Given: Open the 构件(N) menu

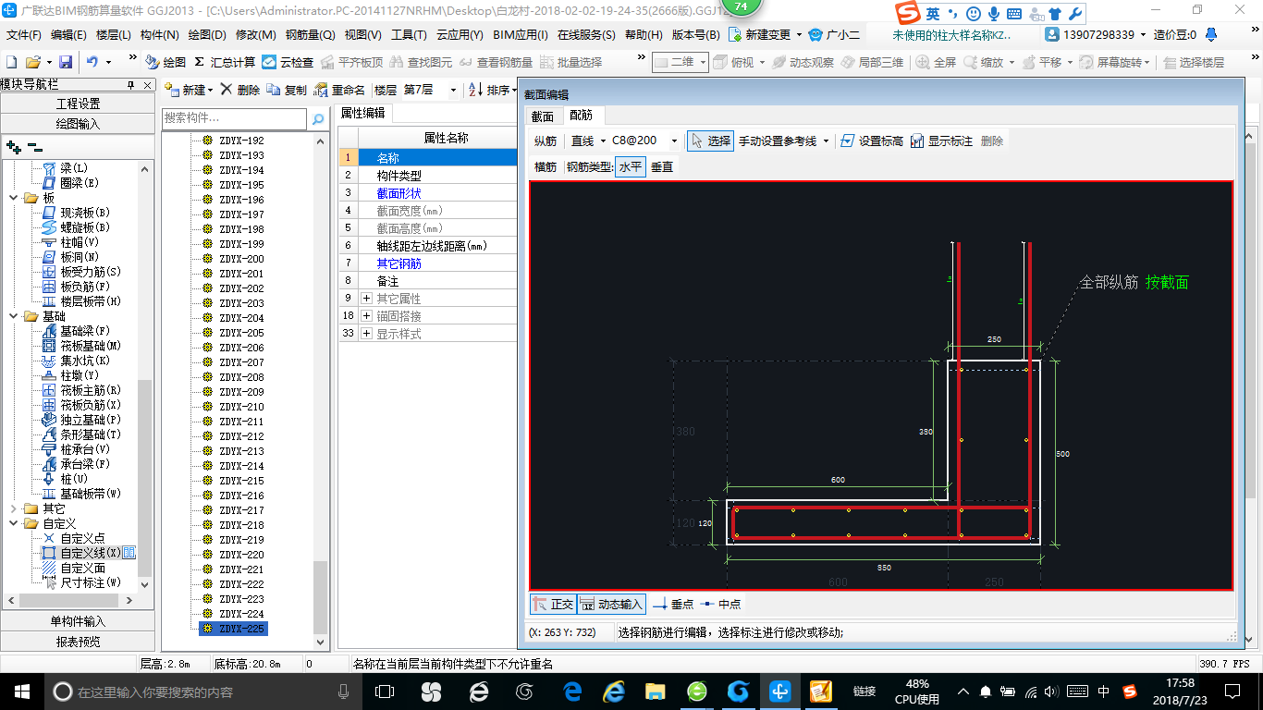Looking at the screenshot, I should pyautogui.click(x=159, y=35).
